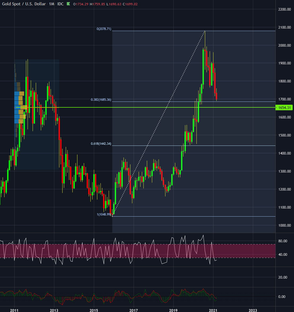Click the close value C1699.02

click(130, 4)
